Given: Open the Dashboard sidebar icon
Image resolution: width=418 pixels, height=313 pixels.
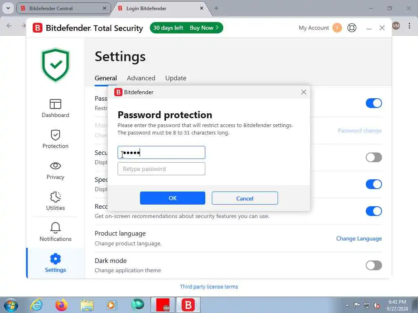Looking at the screenshot, I should point(56,104).
